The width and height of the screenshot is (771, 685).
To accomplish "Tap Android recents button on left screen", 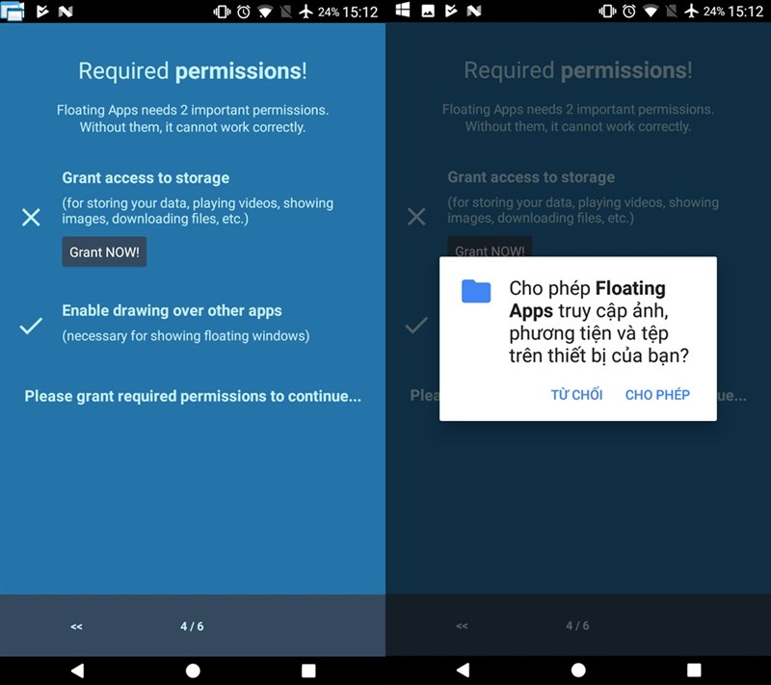I will pyautogui.click(x=308, y=671).
